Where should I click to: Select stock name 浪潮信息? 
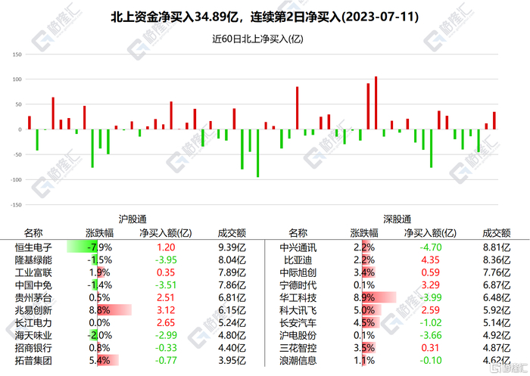(298, 360)
